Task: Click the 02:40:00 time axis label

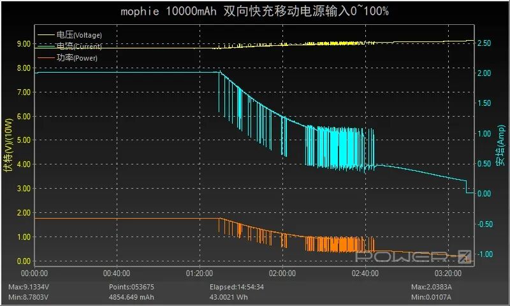Action: pos(365,273)
